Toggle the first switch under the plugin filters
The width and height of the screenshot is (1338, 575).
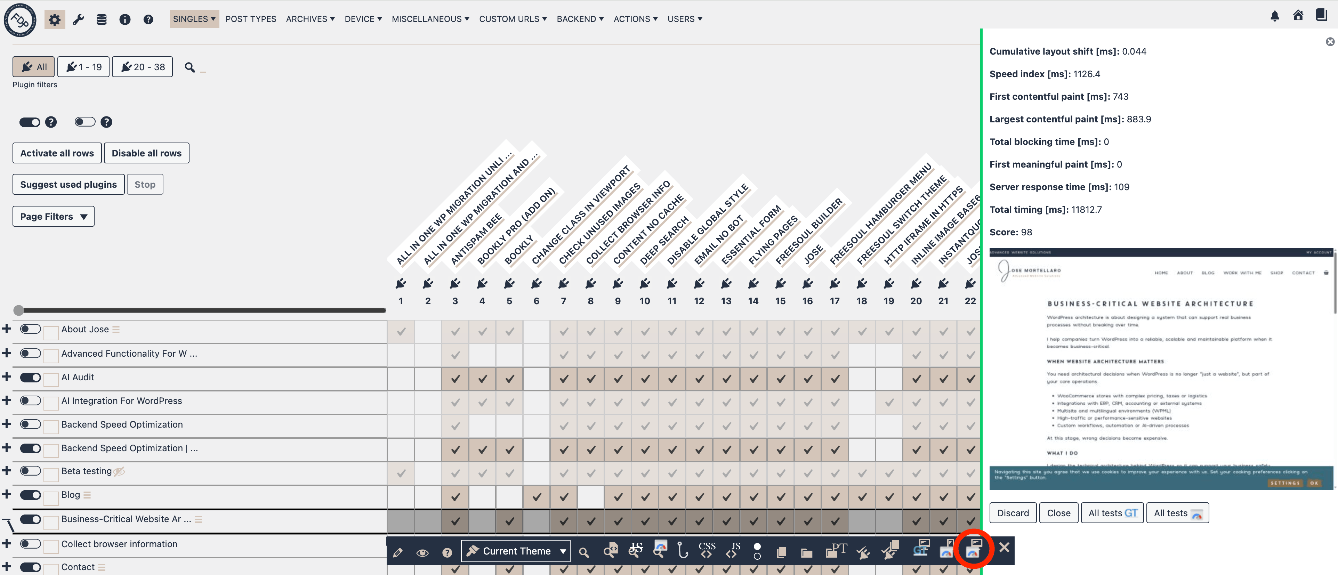[x=30, y=122]
